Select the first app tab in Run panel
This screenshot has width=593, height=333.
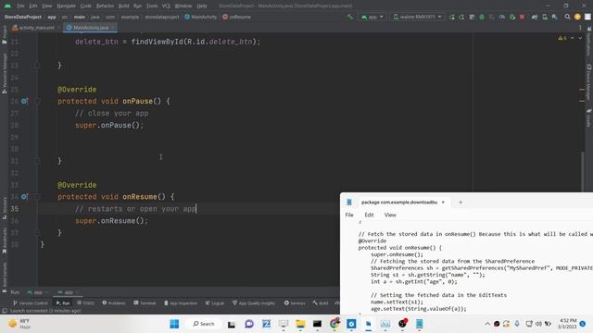(38, 292)
